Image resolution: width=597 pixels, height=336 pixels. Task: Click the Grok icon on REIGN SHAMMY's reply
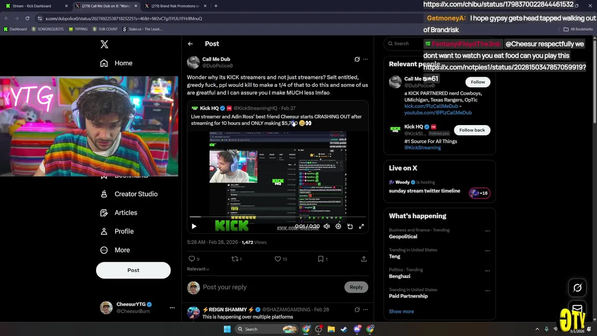(x=357, y=309)
